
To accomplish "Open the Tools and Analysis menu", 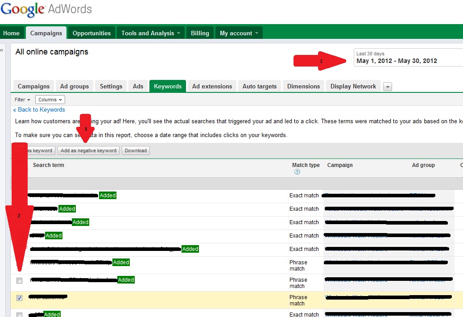I will click(151, 33).
